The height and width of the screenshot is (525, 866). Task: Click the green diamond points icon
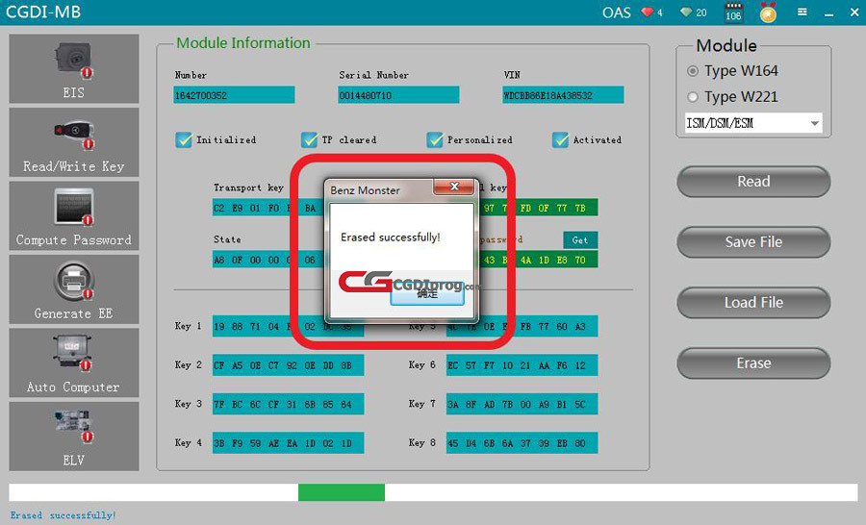[x=686, y=12]
